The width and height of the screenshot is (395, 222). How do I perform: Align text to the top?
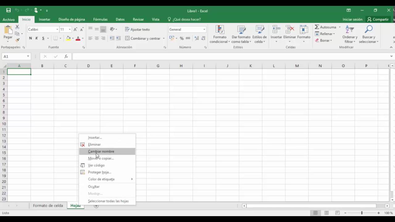click(x=90, y=29)
